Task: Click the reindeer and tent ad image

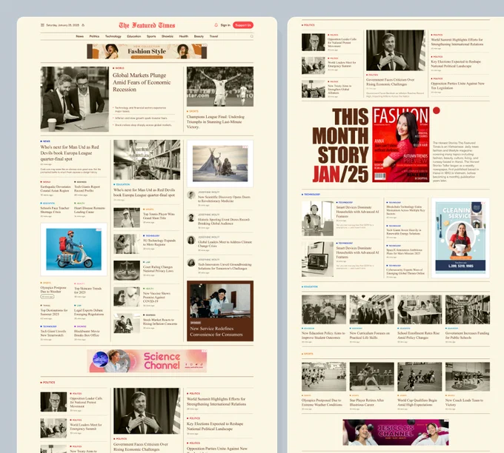Action: click(220, 164)
